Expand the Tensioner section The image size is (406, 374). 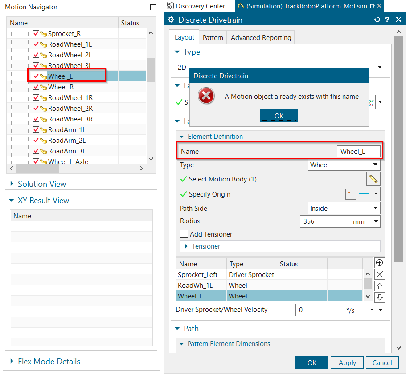pos(186,246)
